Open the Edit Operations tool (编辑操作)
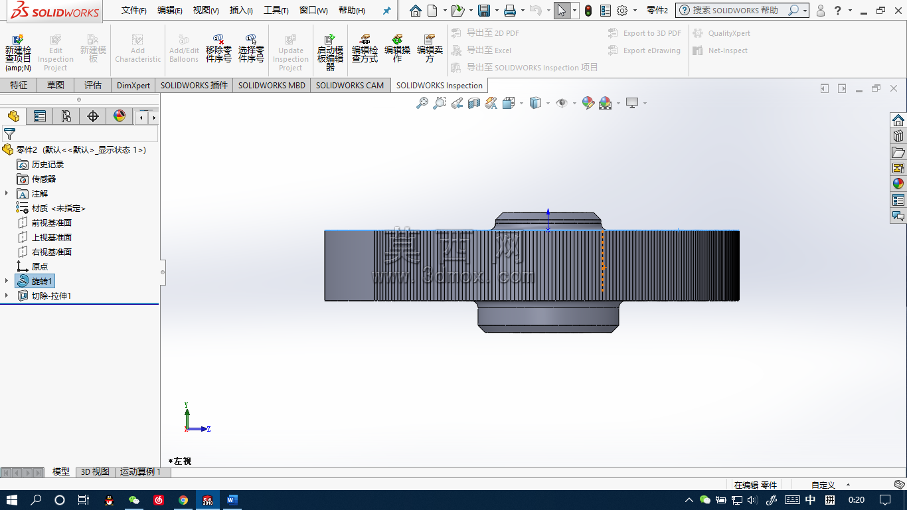This screenshot has height=510, width=907. (397, 48)
